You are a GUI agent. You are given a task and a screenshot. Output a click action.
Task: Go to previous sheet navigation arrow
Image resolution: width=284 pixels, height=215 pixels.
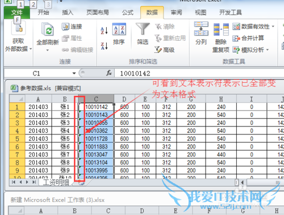[x=20, y=182]
